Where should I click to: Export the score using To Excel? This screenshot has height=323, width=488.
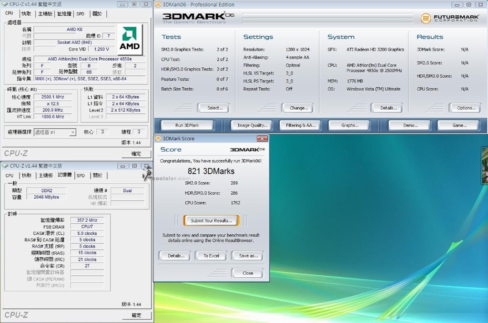[x=211, y=256]
